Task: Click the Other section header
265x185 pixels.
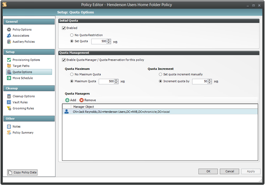Action: point(29,119)
